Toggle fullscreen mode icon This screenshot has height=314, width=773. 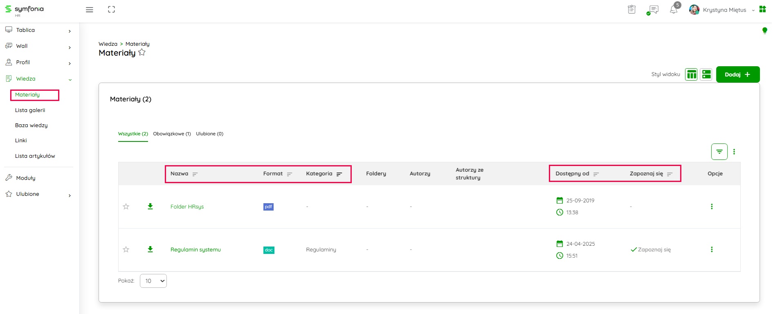pyautogui.click(x=111, y=10)
